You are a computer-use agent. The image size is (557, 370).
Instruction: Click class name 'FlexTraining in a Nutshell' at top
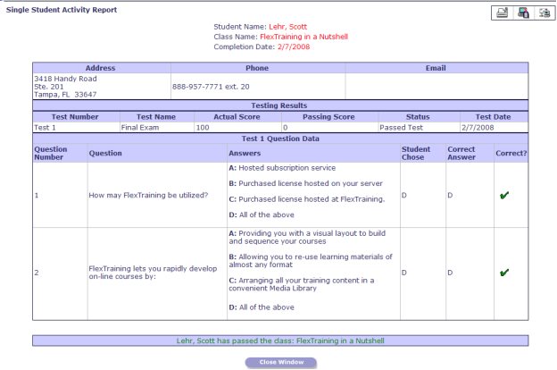(x=303, y=37)
